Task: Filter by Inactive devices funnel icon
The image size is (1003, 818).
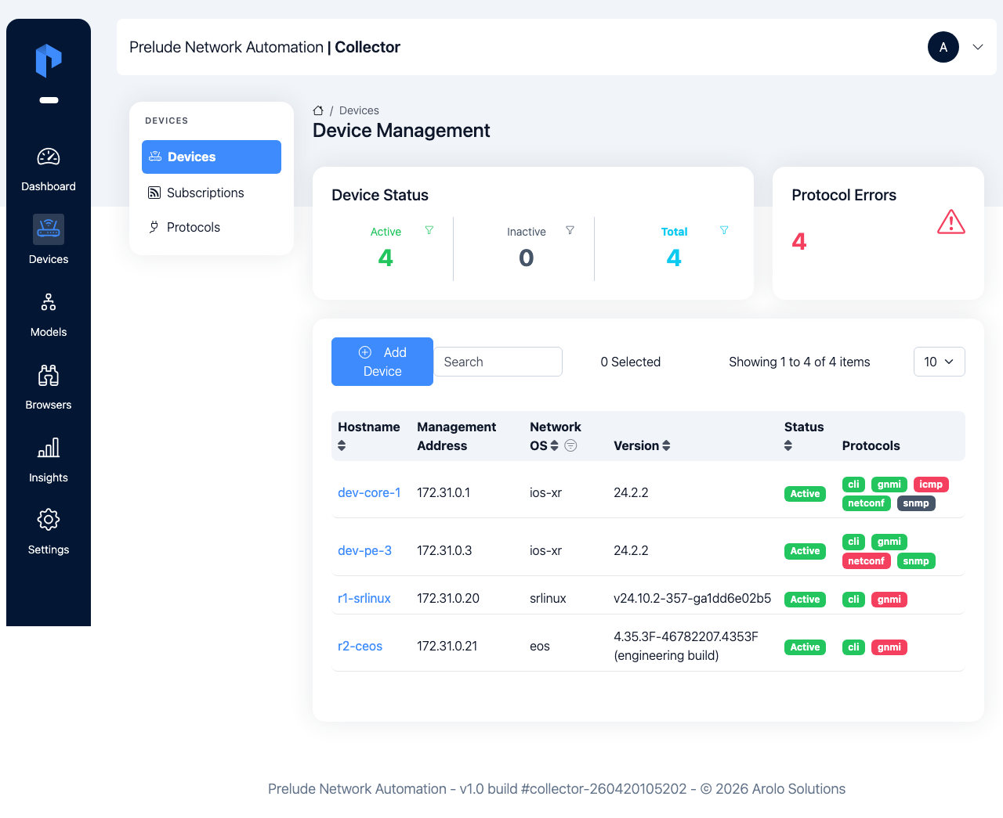Action: click(x=570, y=230)
